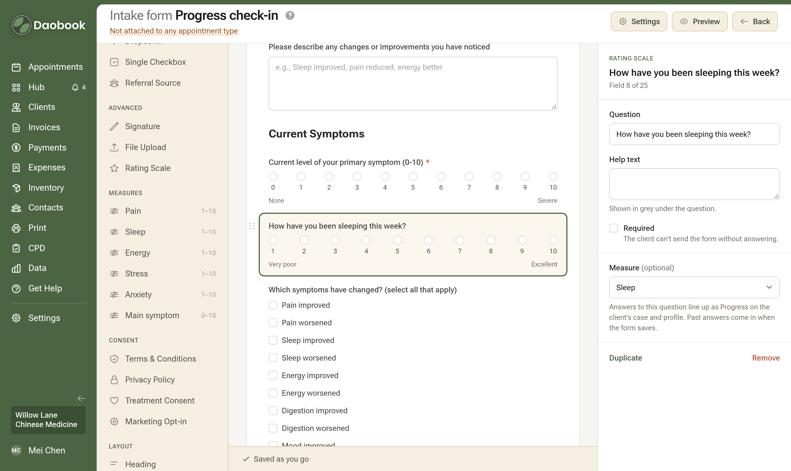Click the Question text input
This screenshot has width=791, height=471.
pyautogui.click(x=694, y=134)
